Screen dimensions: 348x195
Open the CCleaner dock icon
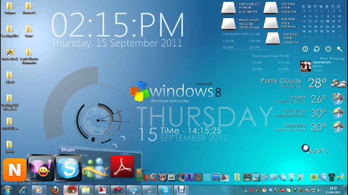pyautogui.click(x=153, y=177)
